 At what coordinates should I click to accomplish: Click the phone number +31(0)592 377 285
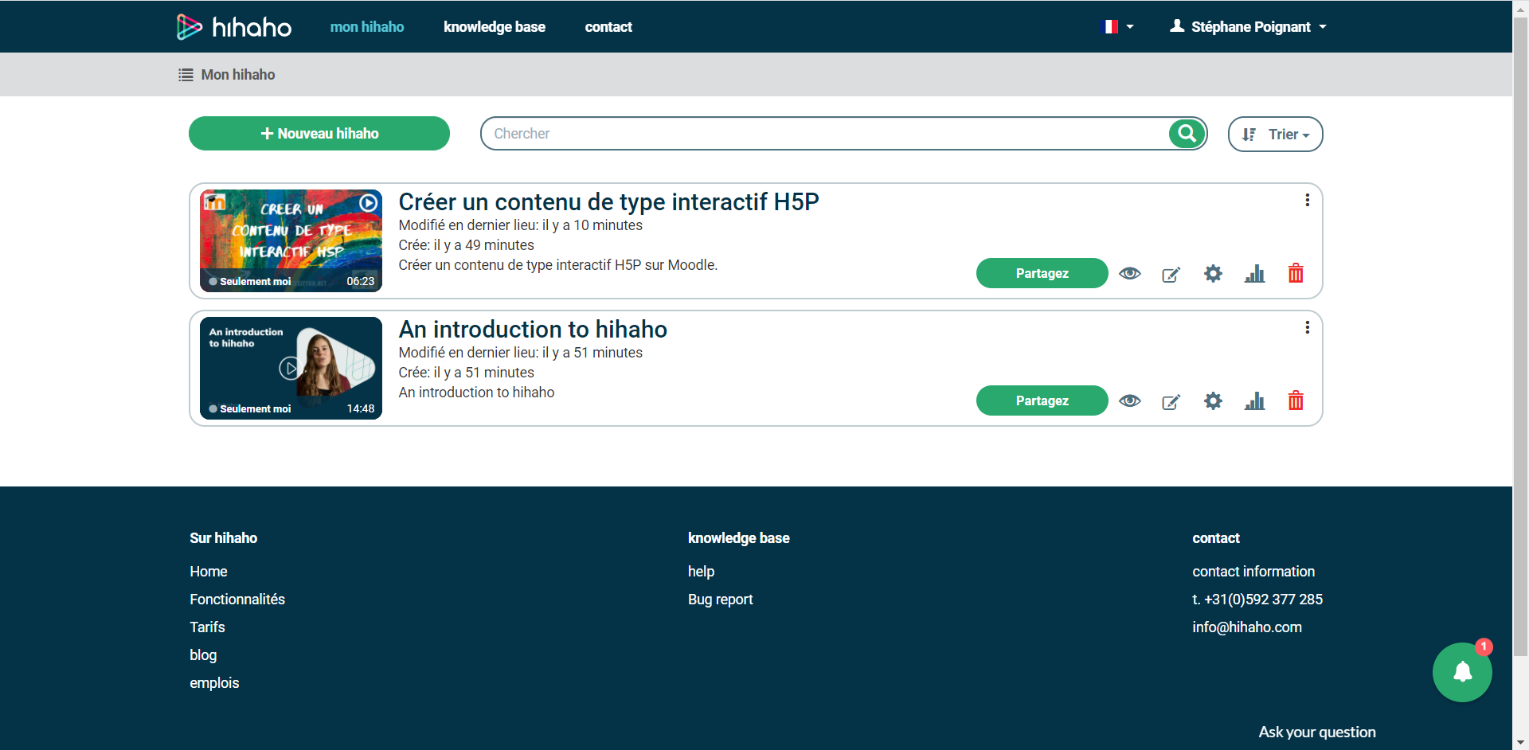coord(1263,600)
